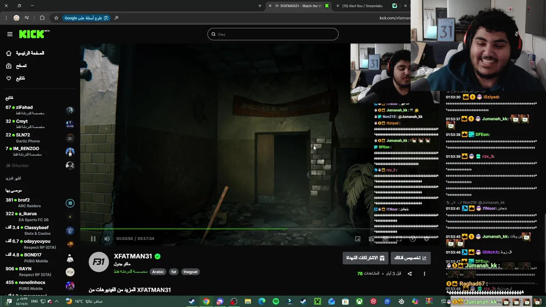Click the verified badge next to XFATMAN31
This screenshot has height=307, width=546.
157,256
